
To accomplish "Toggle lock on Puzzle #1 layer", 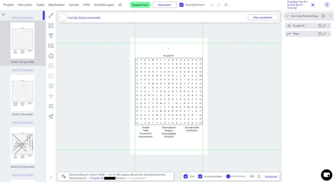I will (x=324, y=26).
